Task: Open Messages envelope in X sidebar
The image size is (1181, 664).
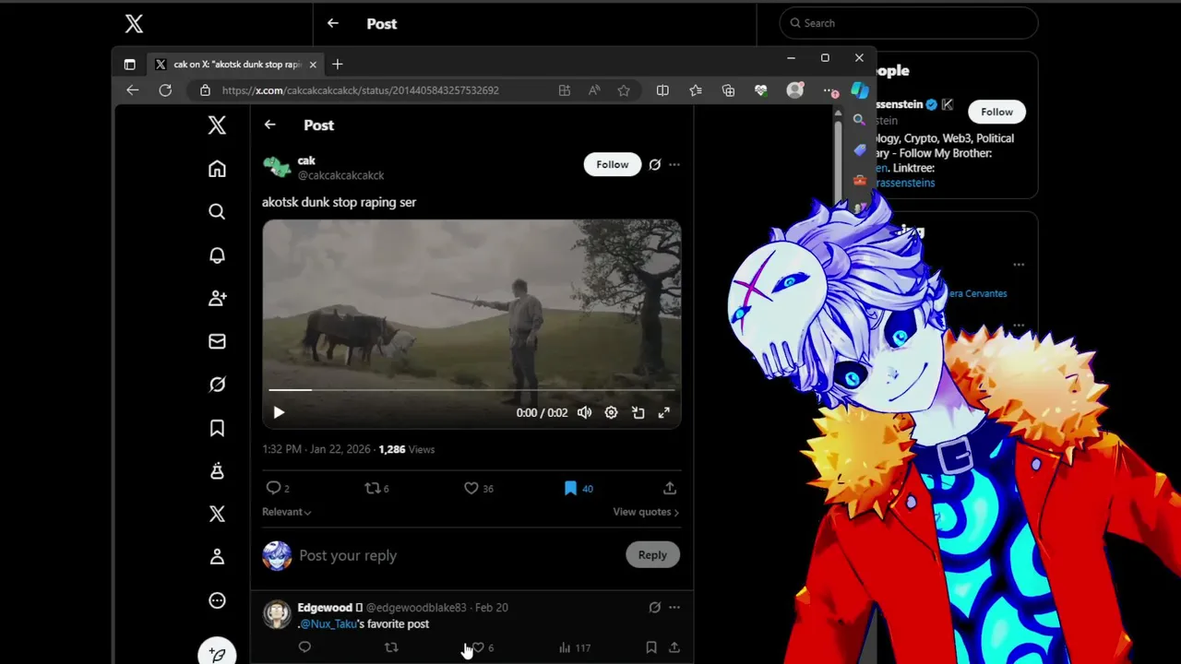Action: pyautogui.click(x=217, y=341)
